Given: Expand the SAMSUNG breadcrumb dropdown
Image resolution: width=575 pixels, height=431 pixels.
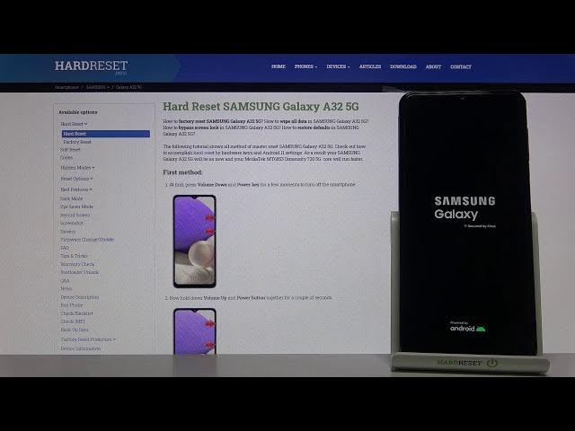Looking at the screenshot, I should (x=98, y=87).
